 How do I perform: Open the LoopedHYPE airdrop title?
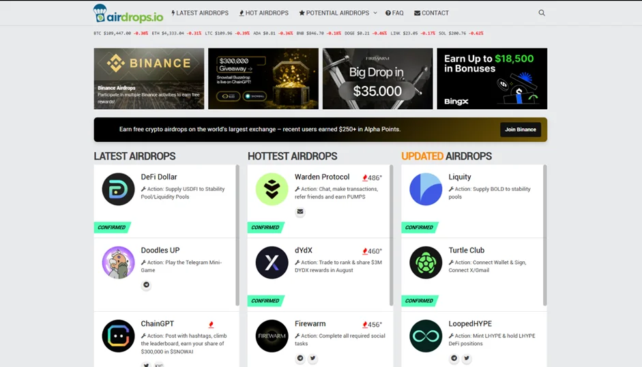[x=470, y=323]
